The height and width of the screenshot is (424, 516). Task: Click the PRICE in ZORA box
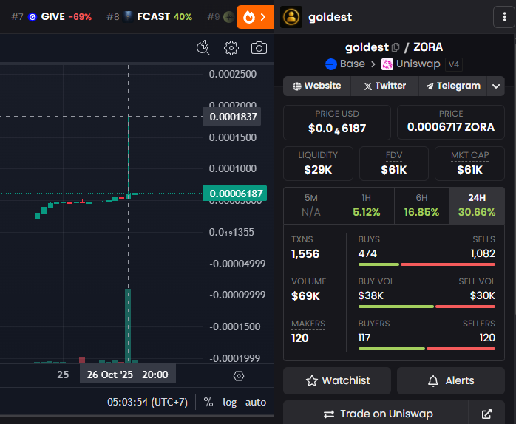click(451, 123)
